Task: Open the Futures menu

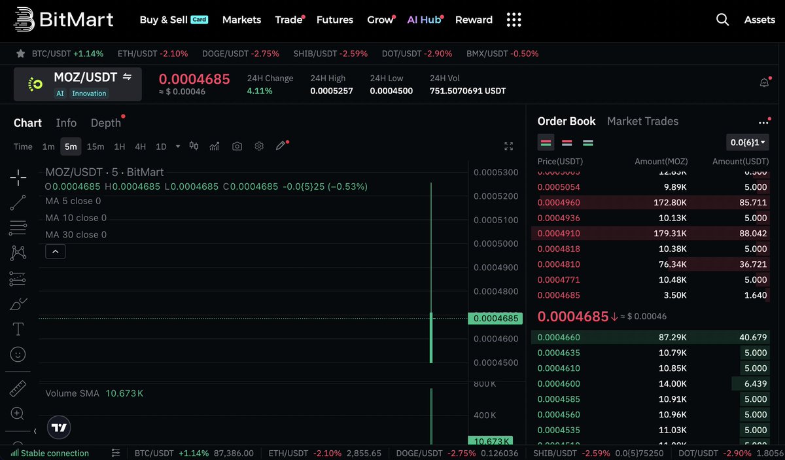Action: pyautogui.click(x=334, y=20)
